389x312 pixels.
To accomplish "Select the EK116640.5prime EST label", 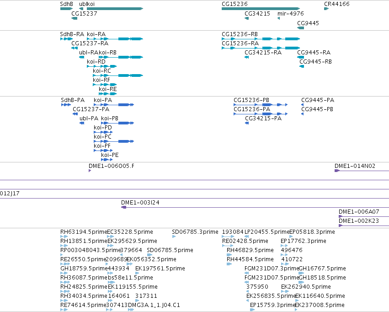I will (x=320, y=296).
